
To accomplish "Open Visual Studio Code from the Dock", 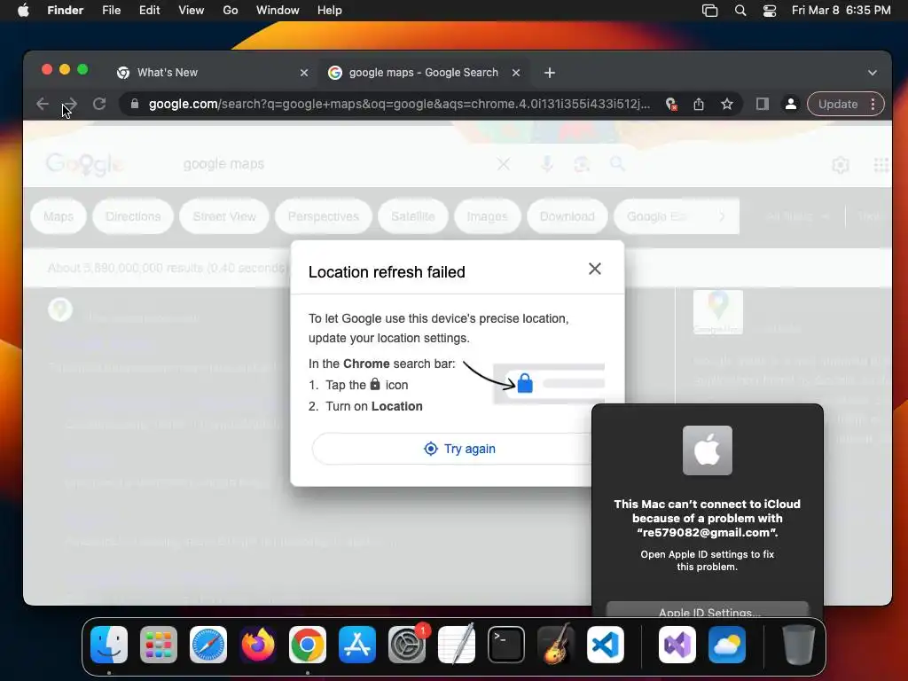I will point(605,645).
